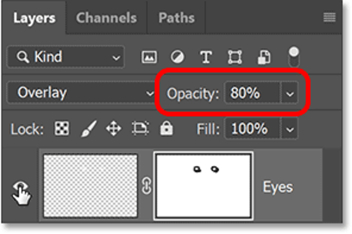Open Fill slider dropdown arrow
352x234 pixels.
(290, 129)
